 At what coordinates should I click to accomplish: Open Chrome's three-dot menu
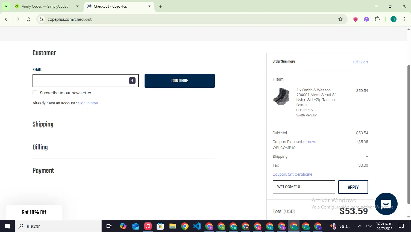tap(404, 19)
